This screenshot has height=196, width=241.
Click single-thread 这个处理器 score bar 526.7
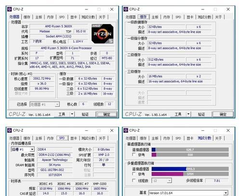pos(190,150)
